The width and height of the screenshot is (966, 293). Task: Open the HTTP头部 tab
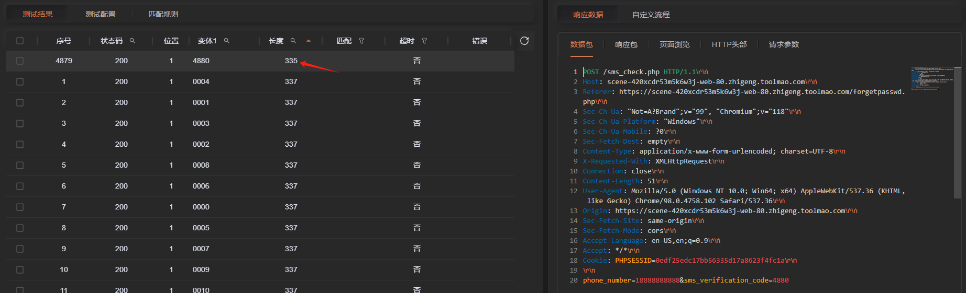coord(729,44)
